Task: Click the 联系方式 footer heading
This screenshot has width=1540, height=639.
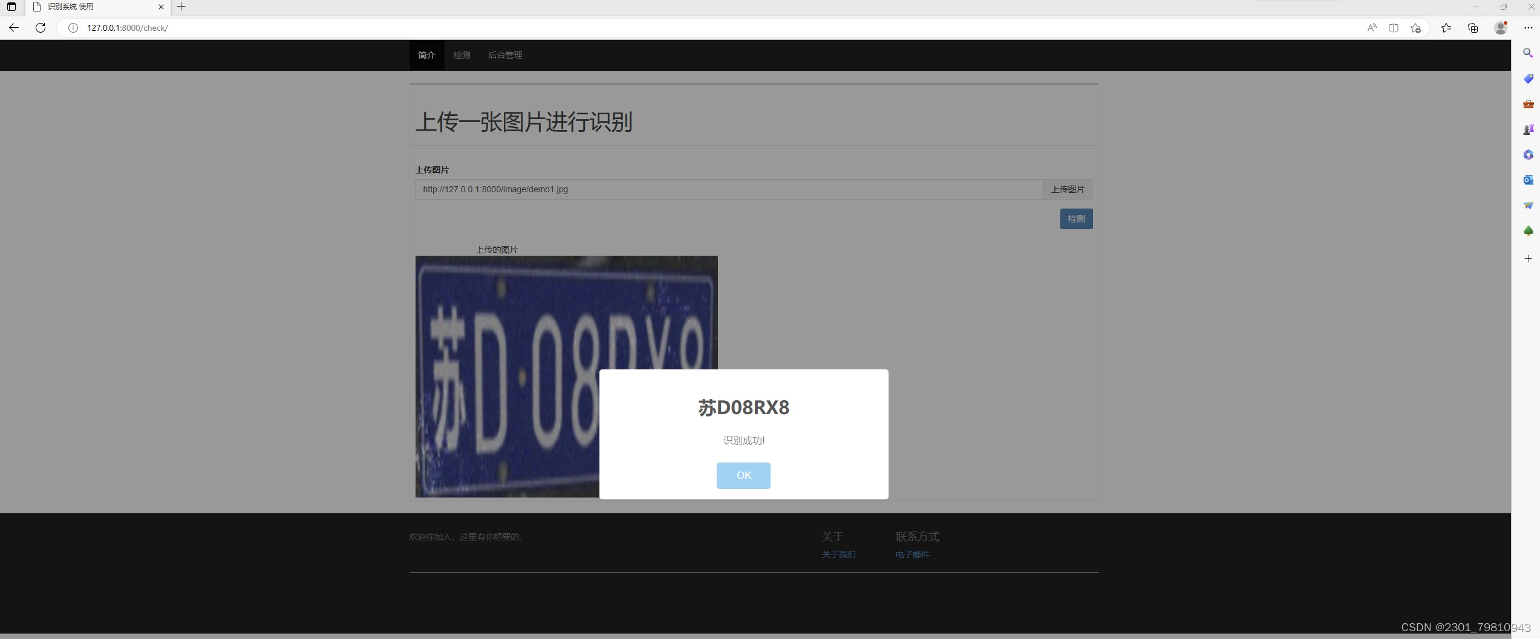Action: [917, 536]
